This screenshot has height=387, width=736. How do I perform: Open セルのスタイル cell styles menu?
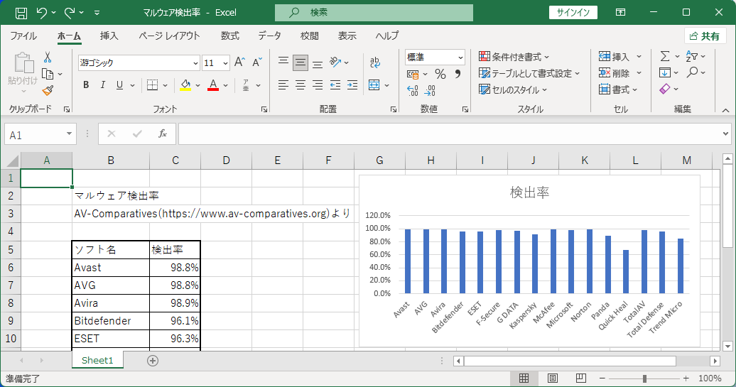point(513,89)
